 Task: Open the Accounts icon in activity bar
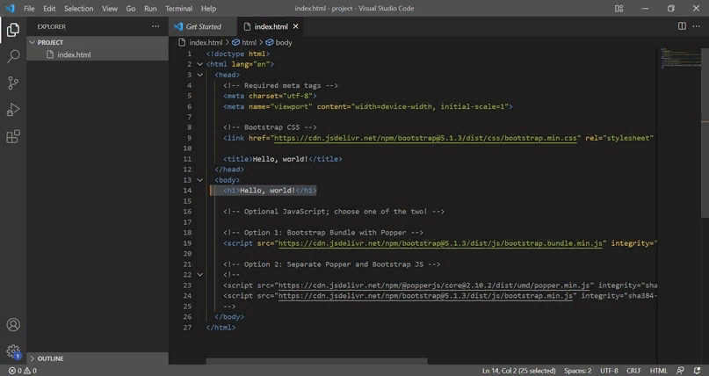pos(13,325)
